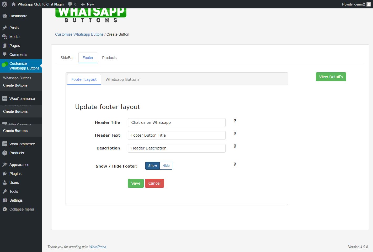Image resolution: width=373 pixels, height=252 pixels.
Task: Click the Whatsapp Click To Chat Plugin site name
Action: [x=41, y=4]
